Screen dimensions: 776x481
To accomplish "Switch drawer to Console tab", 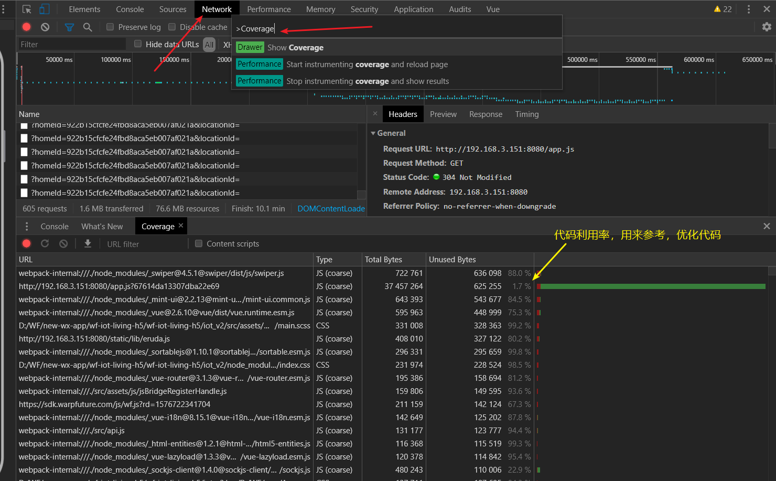I will [x=55, y=227].
